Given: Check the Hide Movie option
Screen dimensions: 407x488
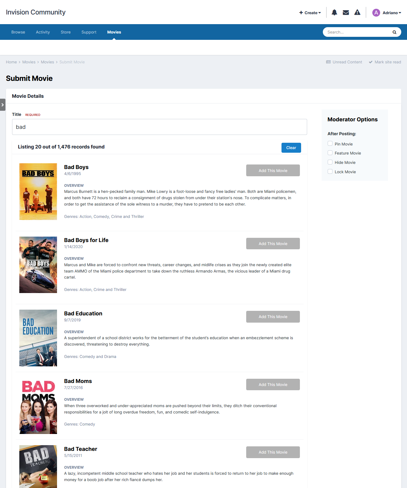Looking at the screenshot, I should [x=330, y=162].
